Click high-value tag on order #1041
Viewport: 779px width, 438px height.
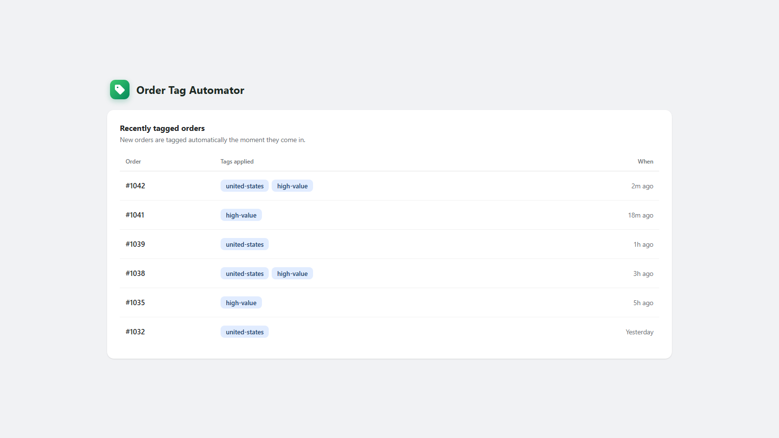(x=241, y=215)
